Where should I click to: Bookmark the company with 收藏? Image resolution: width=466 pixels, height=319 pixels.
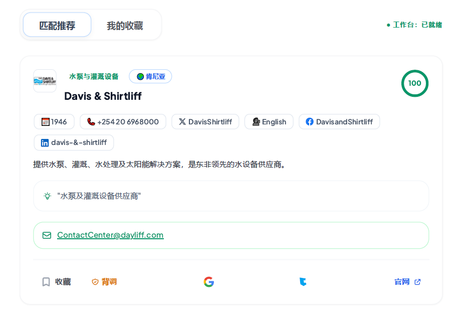(57, 282)
